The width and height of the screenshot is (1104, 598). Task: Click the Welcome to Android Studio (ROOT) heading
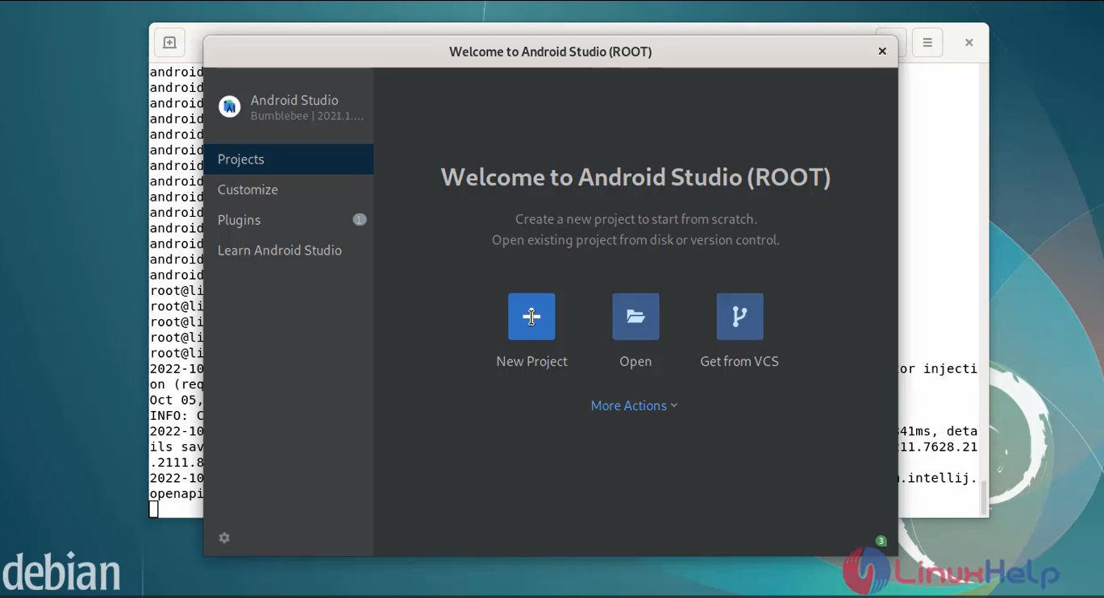(x=635, y=177)
